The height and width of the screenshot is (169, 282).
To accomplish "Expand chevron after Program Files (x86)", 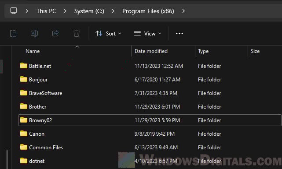I will tap(183, 11).
